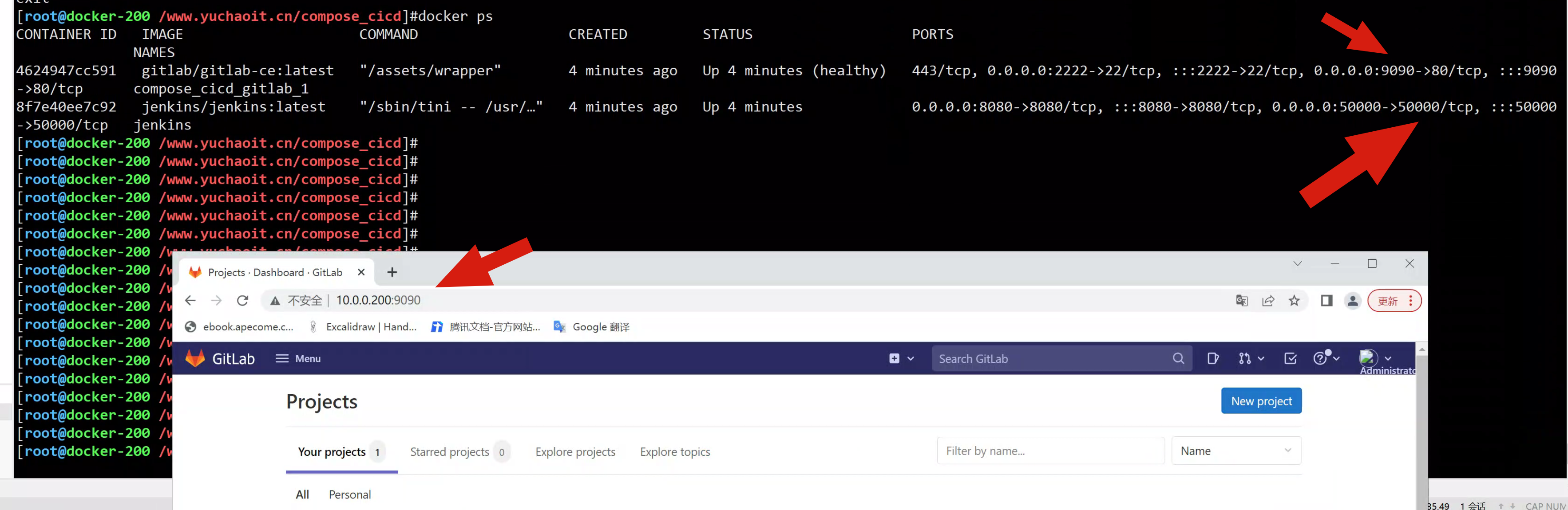Viewport: 1568px width, 510px height.
Task: Expand the create new plus dropdown
Action: point(901,359)
